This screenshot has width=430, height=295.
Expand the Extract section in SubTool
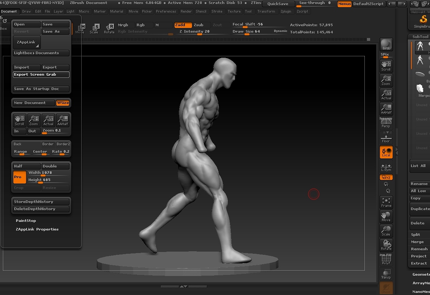(x=419, y=263)
